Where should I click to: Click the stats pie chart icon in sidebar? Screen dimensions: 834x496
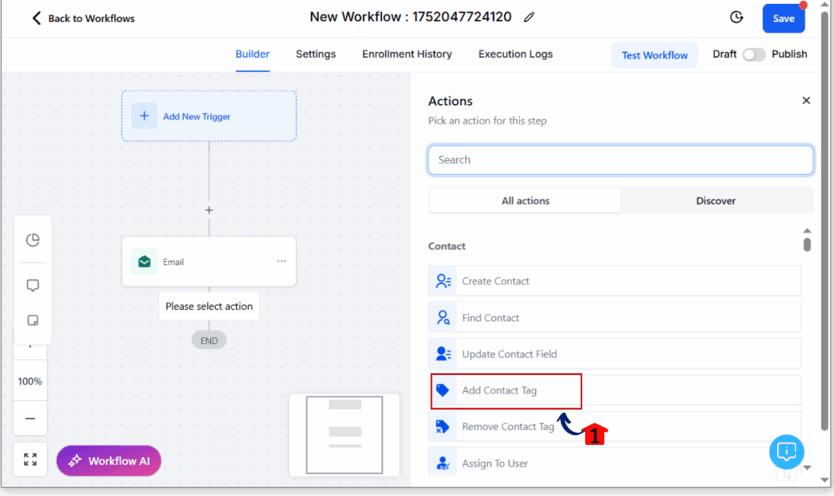coord(33,240)
